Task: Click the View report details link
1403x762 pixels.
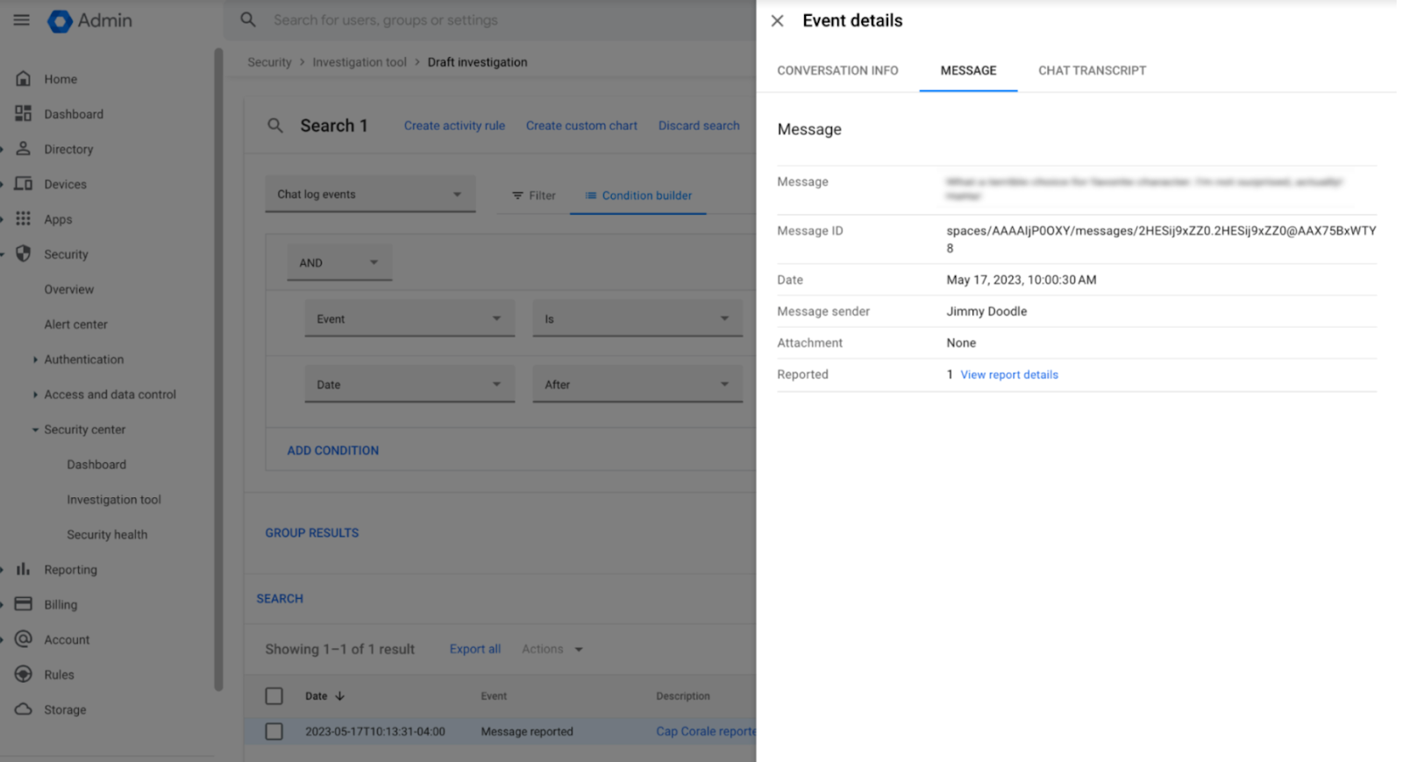Action: (1009, 375)
